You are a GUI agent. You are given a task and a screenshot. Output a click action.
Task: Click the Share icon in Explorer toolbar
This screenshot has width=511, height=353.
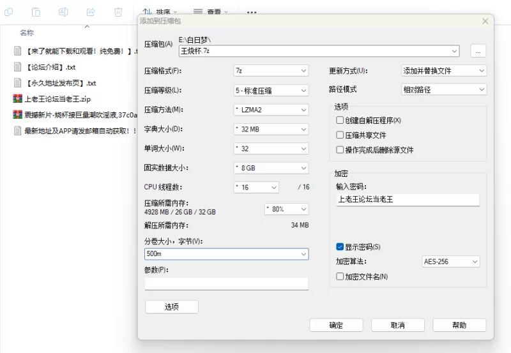click(91, 12)
